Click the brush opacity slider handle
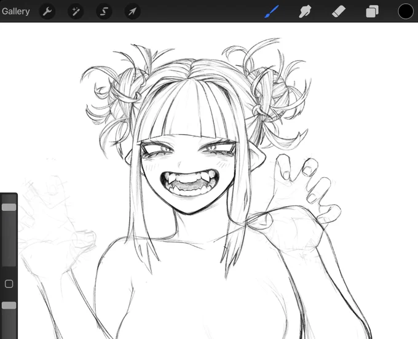The height and width of the screenshot is (339, 418). click(x=9, y=305)
